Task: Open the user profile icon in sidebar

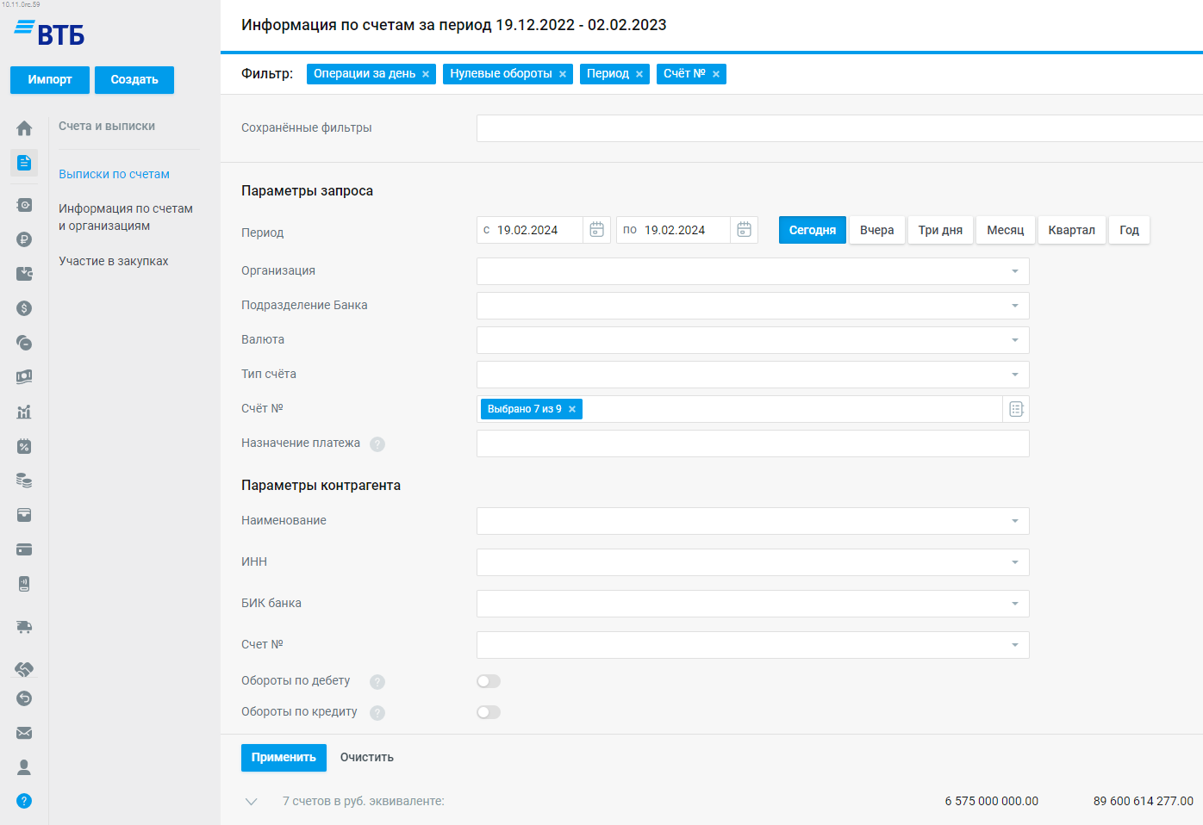Action: 24,767
